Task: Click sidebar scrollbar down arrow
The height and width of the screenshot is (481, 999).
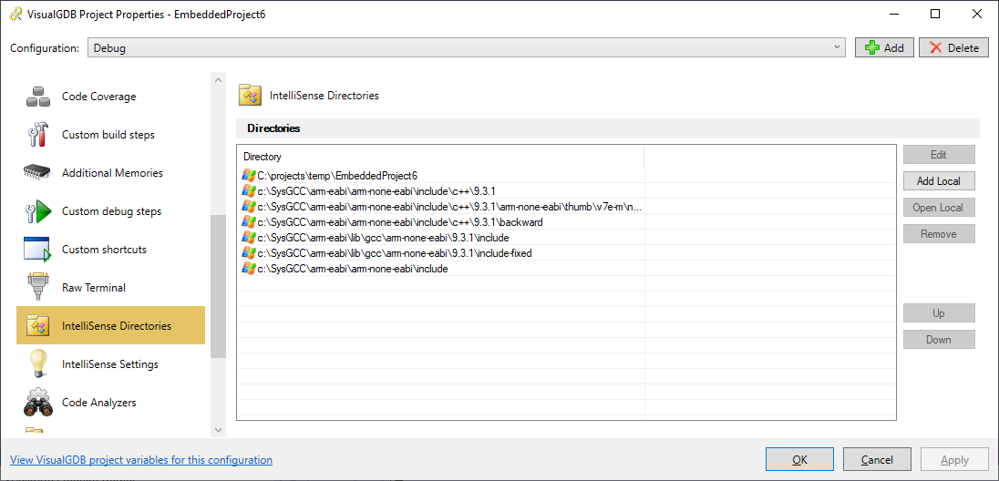Action: point(218,430)
